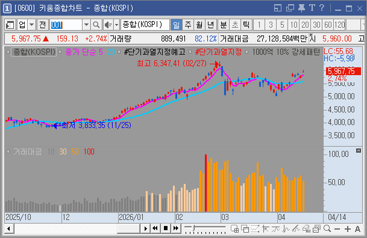This screenshot has width=367, height=238.
Task: Click the fast-forward replay button
Action: (x=176, y=228)
